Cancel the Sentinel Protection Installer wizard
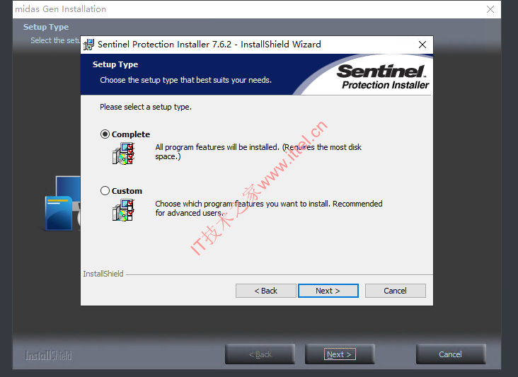The width and height of the screenshot is (518, 377). [395, 291]
